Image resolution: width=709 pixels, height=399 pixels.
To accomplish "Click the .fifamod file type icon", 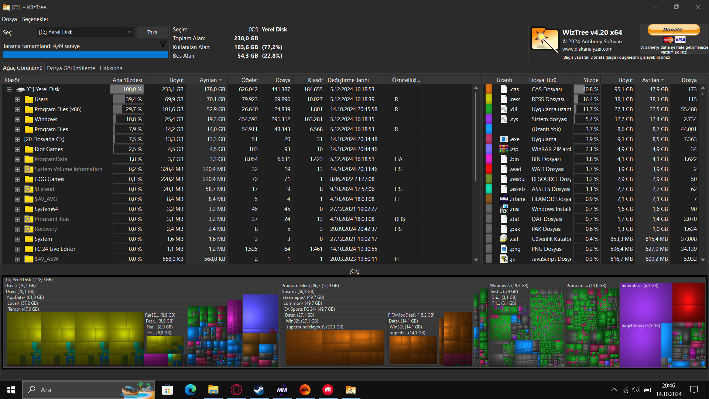I will tap(504, 199).
